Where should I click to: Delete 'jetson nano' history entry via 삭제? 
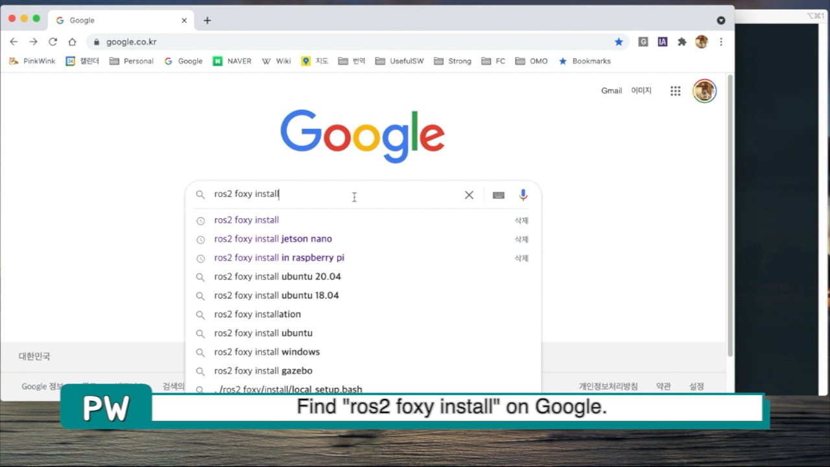tap(521, 239)
